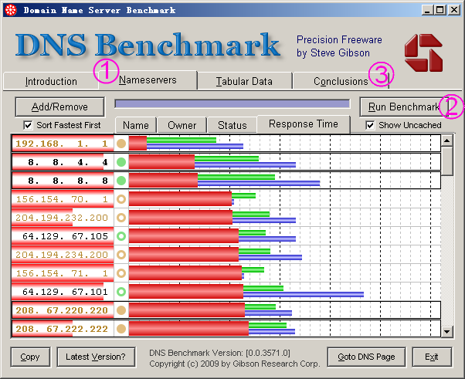Click the green status dot for 8.8.4.4
The image size is (465, 379).
click(121, 162)
